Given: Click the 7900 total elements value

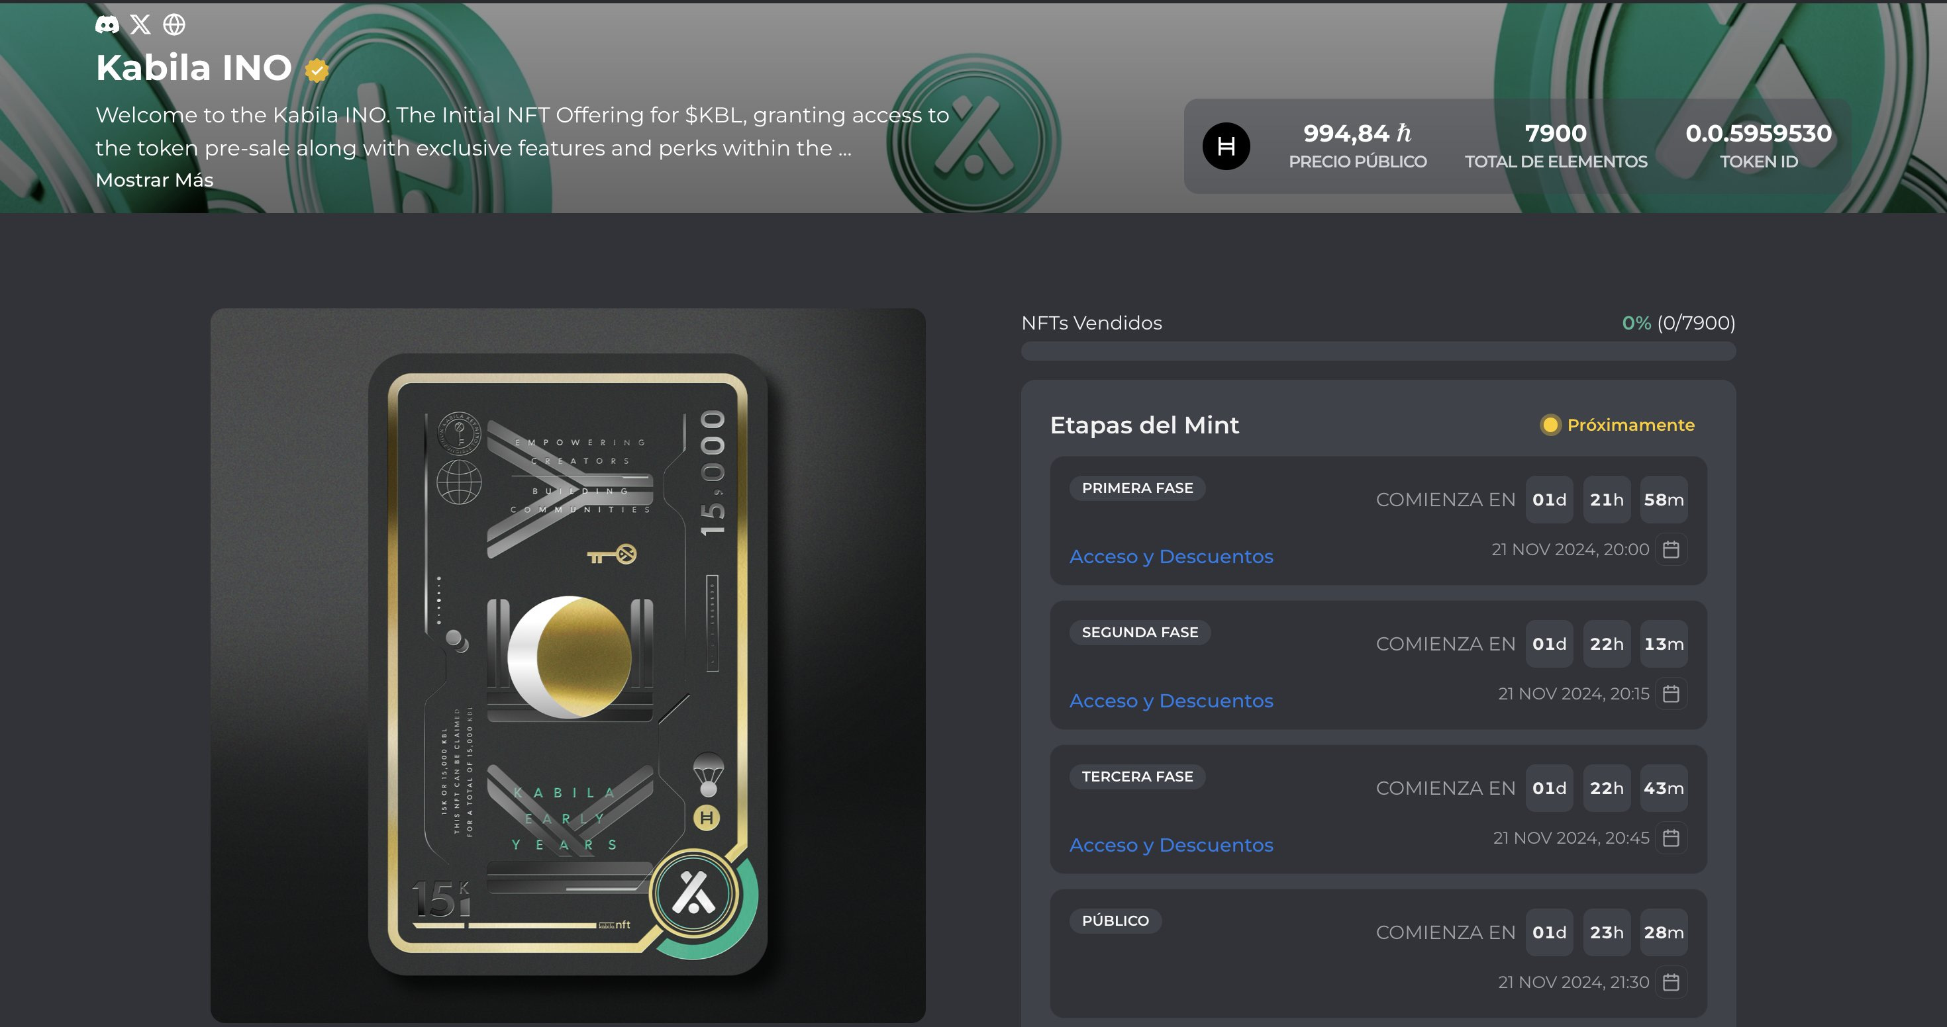Looking at the screenshot, I should pos(1556,134).
